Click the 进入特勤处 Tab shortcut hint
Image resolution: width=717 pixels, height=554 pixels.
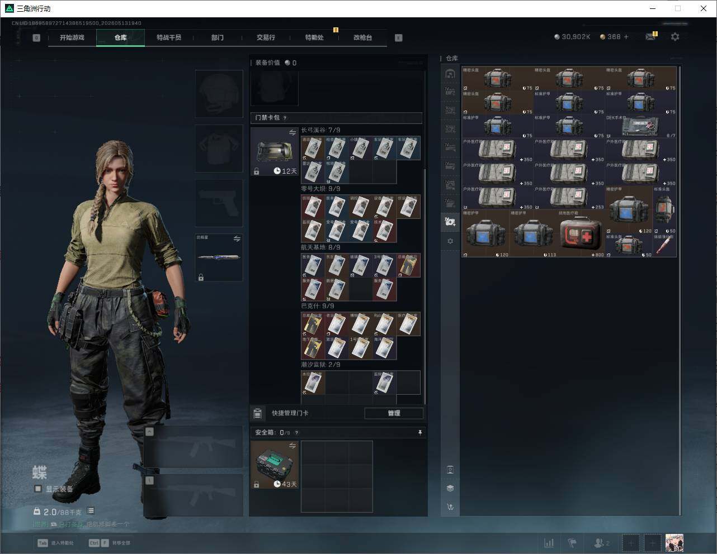tap(55, 543)
